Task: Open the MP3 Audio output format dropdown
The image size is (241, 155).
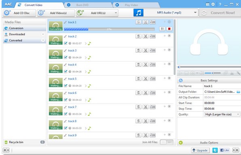Action: [171, 13]
